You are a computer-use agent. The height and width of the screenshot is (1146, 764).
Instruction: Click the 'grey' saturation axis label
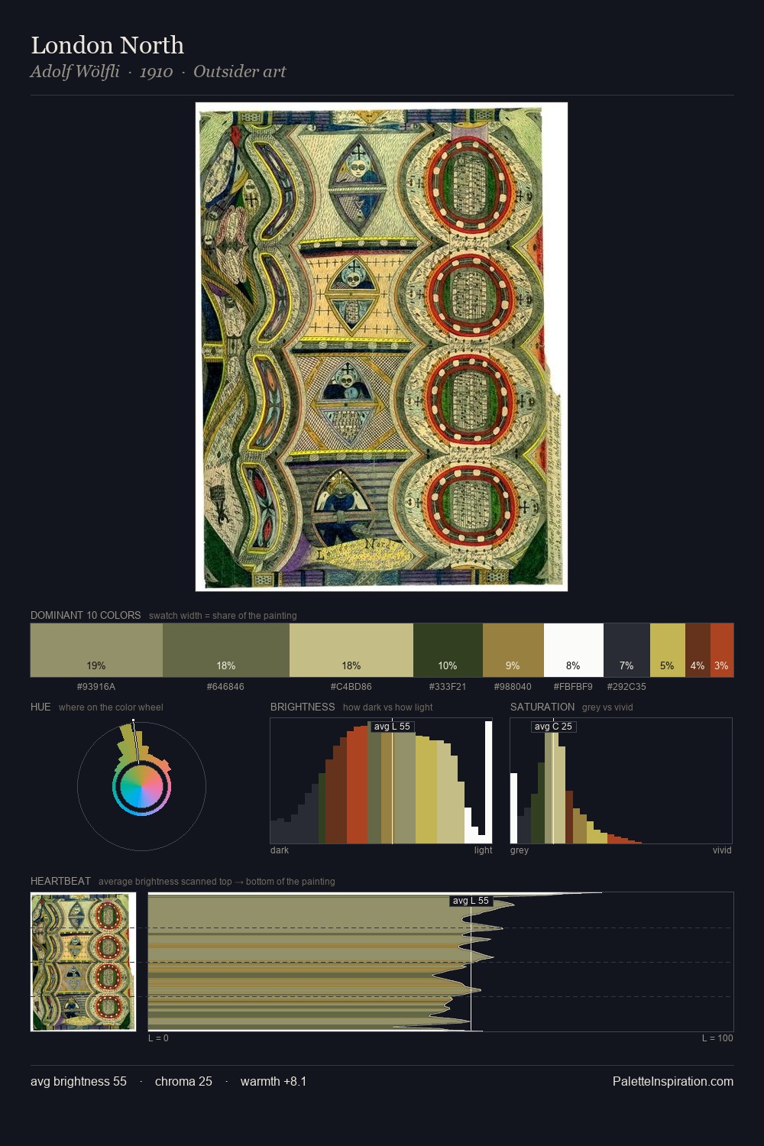click(520, 850)
